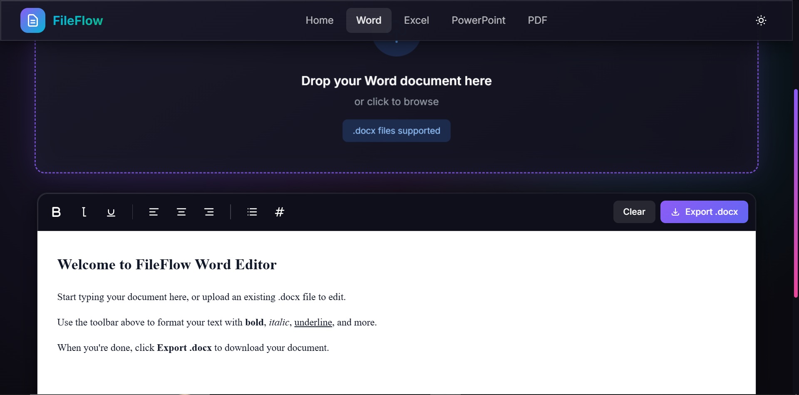799x395 pixels.
Task: Export the document as .docx
Action: pos(704,212)
